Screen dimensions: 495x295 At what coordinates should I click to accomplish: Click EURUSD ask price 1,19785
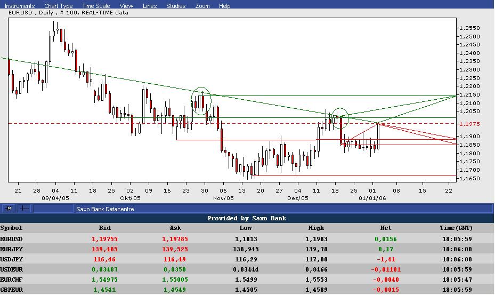(175, 239)
